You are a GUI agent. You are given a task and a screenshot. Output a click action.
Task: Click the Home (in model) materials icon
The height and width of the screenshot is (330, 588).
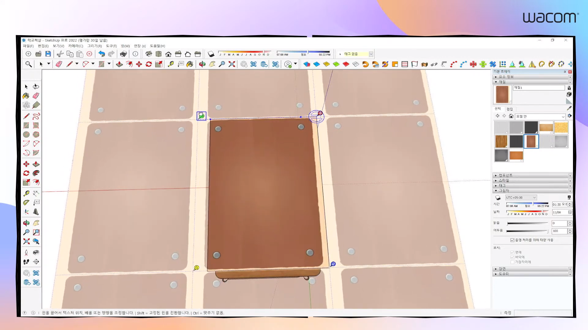(511, 116)
